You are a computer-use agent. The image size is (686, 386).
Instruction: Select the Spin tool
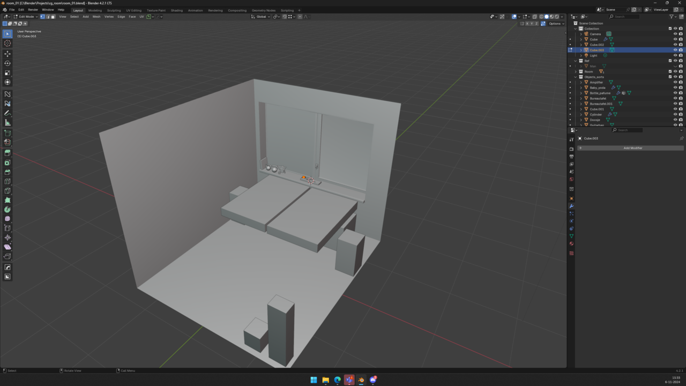point(8,210)
